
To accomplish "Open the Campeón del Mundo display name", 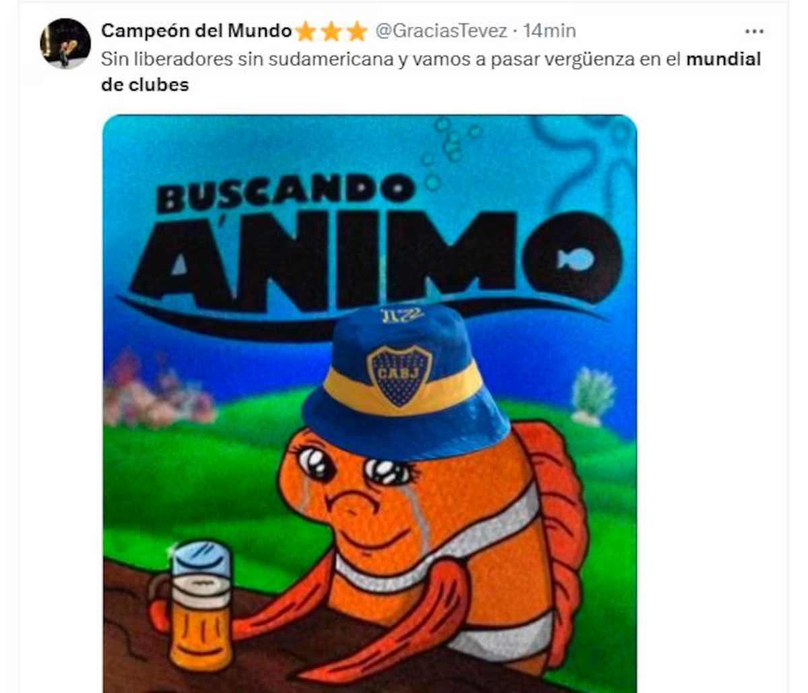I will (197, 31).
